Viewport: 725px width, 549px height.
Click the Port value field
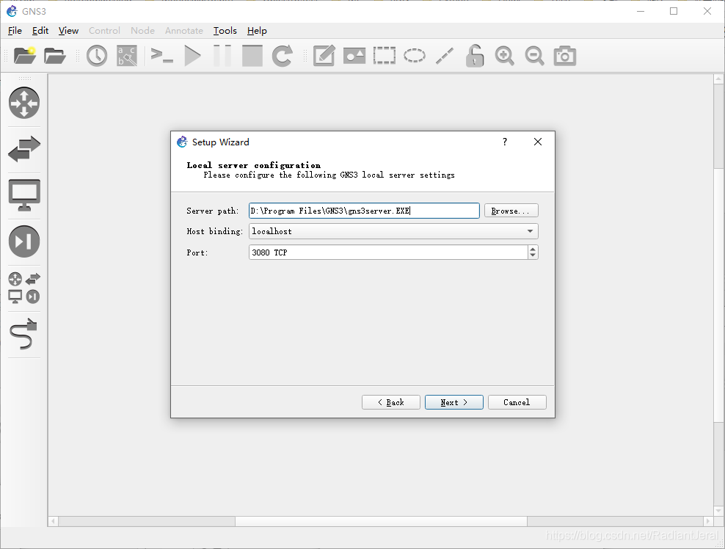point(388,252)
